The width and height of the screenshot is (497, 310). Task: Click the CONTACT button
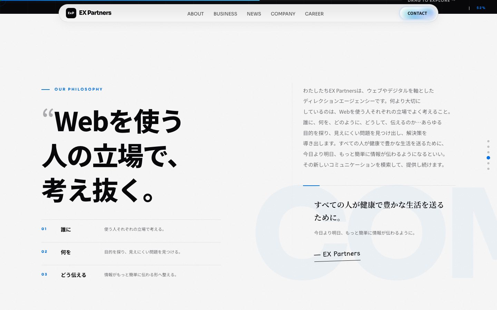(417, 13)
